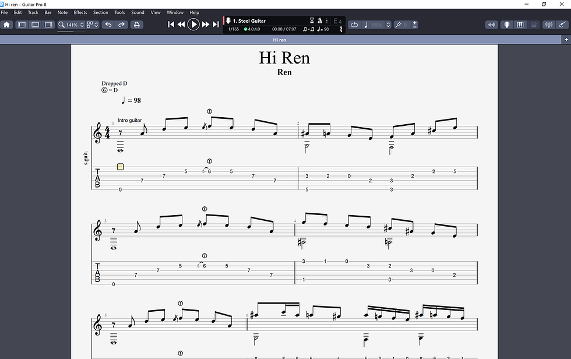Click the tuning fork transpose icon
Image resolution: width=571 pixels, height=359 pixels.
[398, 24]
